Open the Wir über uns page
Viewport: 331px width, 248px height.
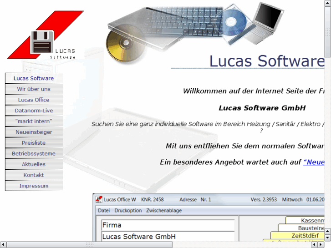click(x=34, y=89)
